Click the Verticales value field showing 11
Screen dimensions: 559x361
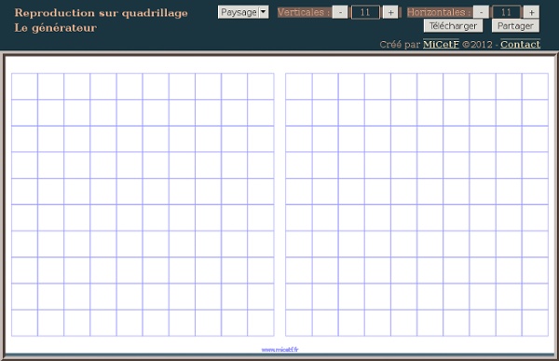(365, 12)
